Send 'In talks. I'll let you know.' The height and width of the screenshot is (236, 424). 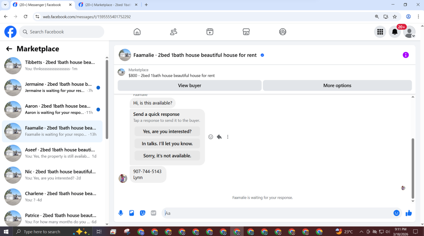point(167,143)
